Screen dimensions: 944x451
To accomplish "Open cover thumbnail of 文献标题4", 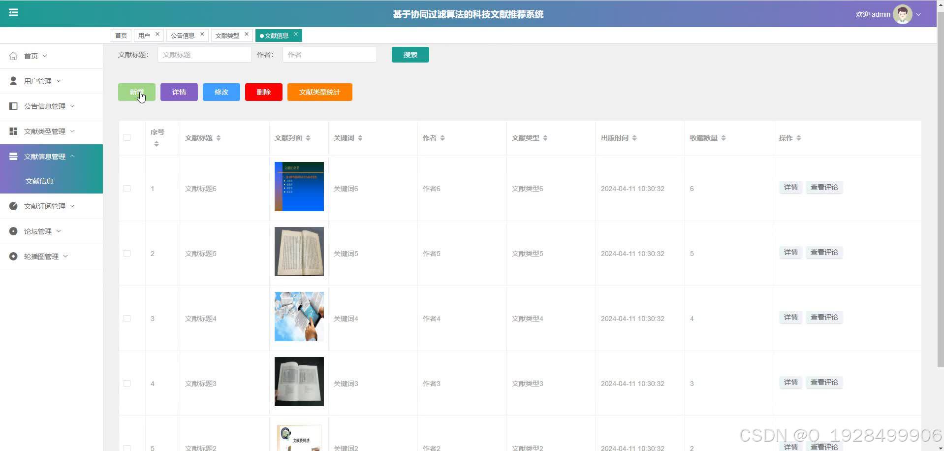I will 299,317.
